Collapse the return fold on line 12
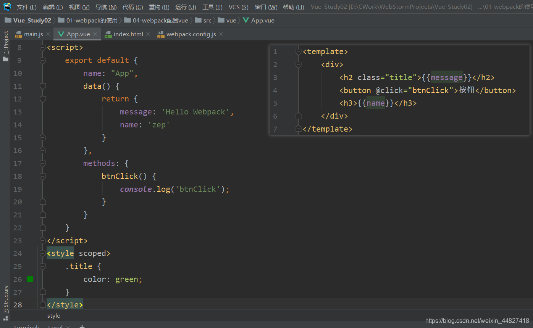The image size is (533, 328). pos(43,99)
